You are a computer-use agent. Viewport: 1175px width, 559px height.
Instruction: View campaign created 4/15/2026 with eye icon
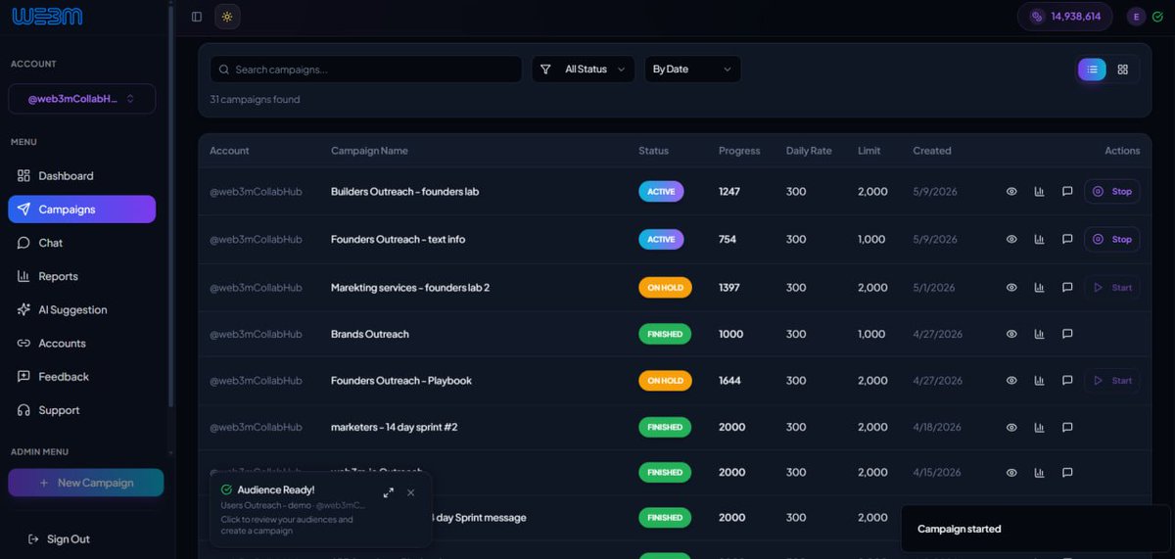coord(1011,472)
